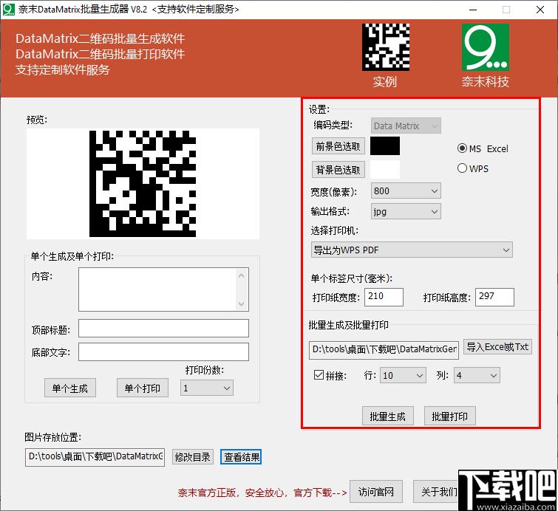Click the 内容 box scroll down arrow
The width and height of the screenshot is (558, 511).
click(x=241, y=304)
